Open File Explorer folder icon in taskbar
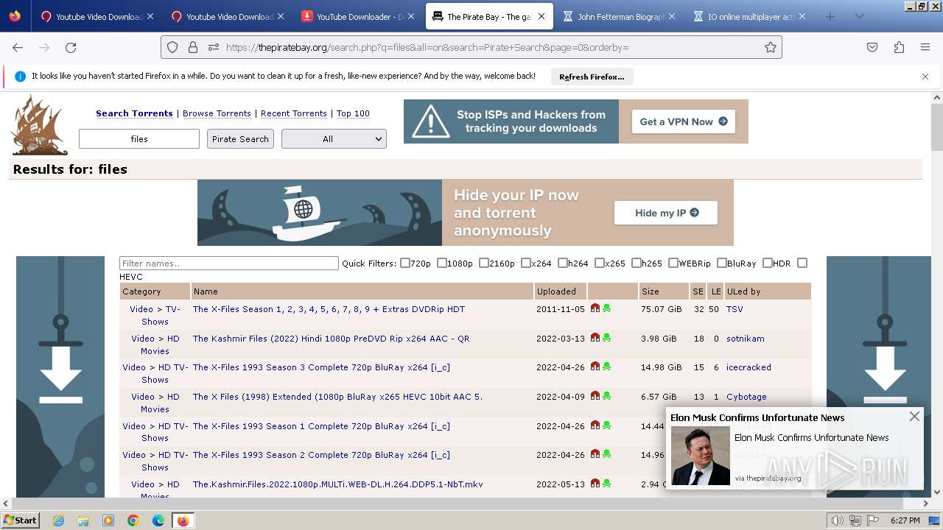The width and height of the screenshot is (943, 530). point(83,520)
